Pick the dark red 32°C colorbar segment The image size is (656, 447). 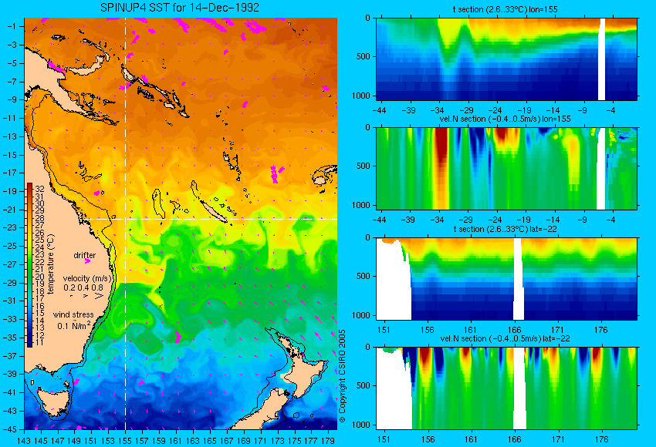(x=29, y=187)
